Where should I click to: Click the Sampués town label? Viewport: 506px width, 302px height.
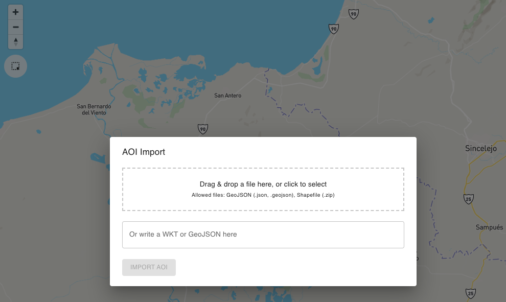(489, 227)
